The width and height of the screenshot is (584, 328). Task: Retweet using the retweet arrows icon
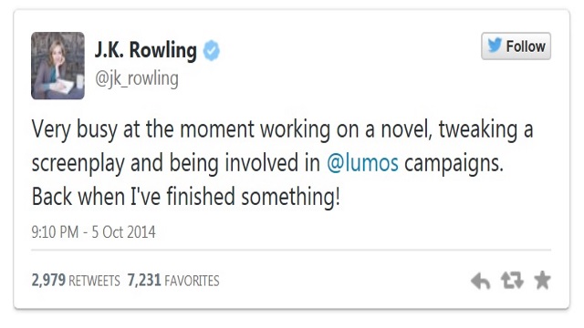(x=512, y=281)
